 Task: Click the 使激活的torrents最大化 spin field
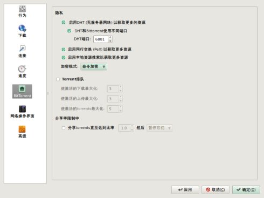[115, 109]
